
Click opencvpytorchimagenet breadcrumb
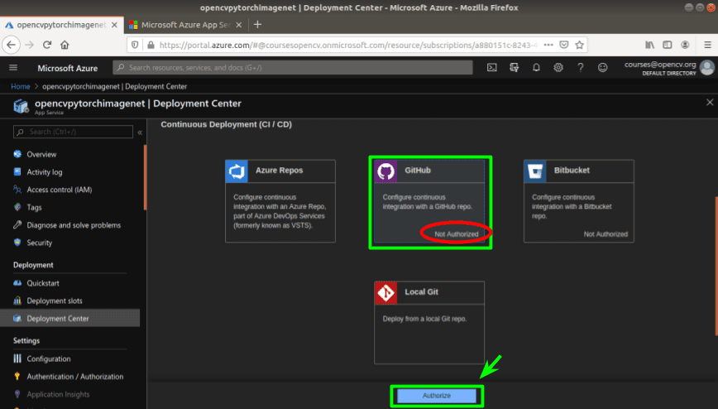coord(114,86)
